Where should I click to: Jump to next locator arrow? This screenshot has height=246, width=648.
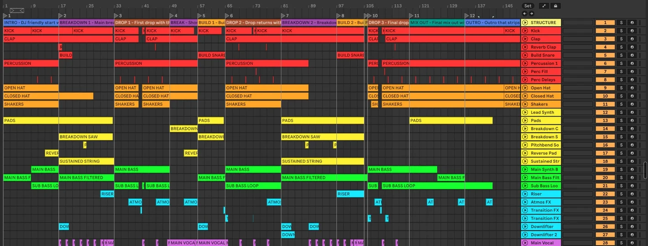[531, 14]
